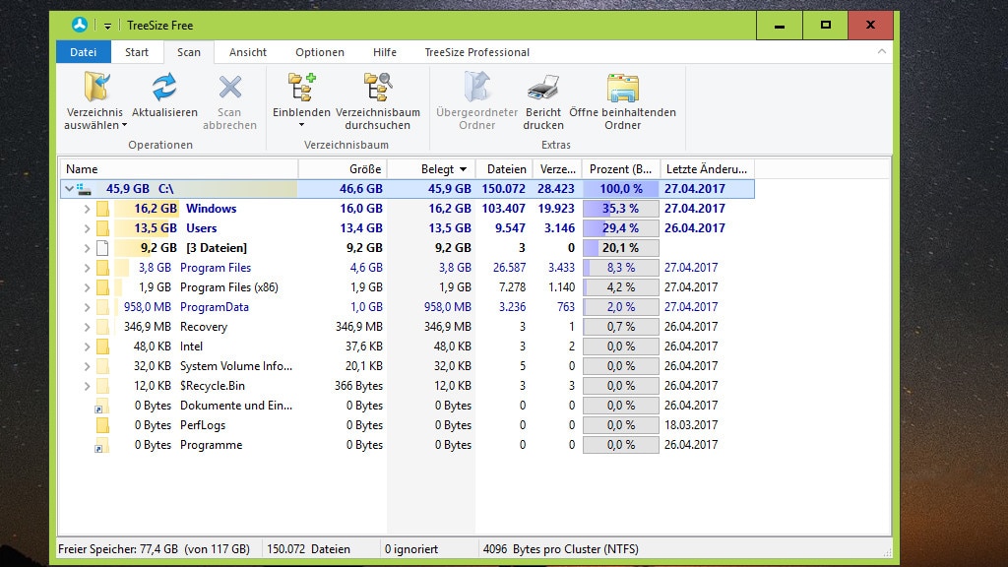Expand the System Volume Info node
Viewport: 1008px width, 567px height.
[x=87, y=366]
